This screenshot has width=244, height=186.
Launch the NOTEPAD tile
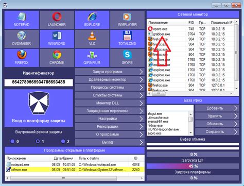pyautogui.click(x=22, y=20)
